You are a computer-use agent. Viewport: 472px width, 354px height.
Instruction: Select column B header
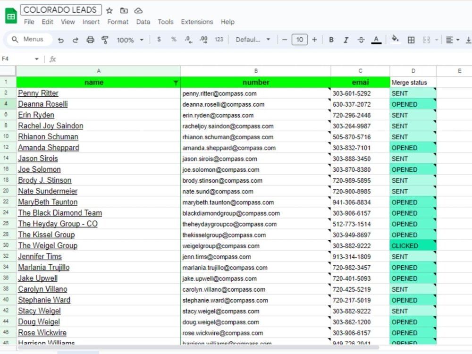256,71
